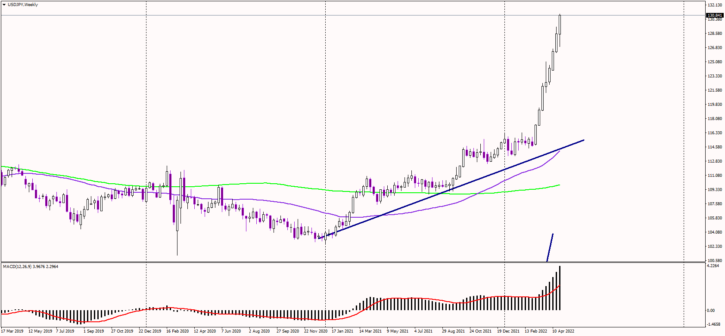The width and height of the screenshot is (725, 336).
Task: Click the 12 Apr 2020 date label
Action: tap(205, 331)
